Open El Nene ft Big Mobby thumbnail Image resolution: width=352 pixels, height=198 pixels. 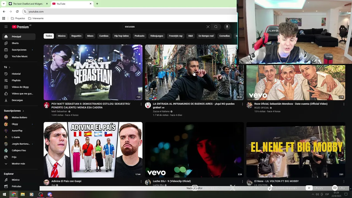coord(296,150)
